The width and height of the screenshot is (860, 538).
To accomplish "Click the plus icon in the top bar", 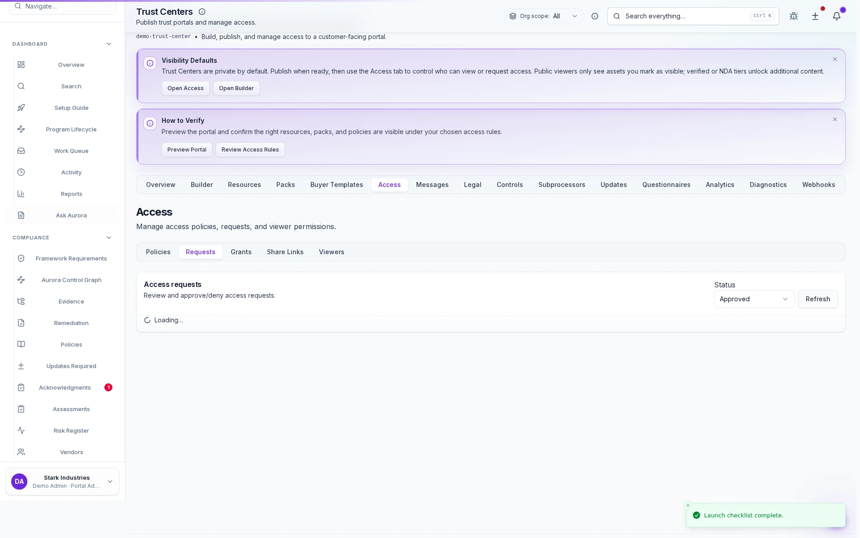I will pyautogui.click(x=815, y=16).
